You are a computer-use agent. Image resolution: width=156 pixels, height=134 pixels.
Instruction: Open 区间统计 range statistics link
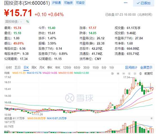pos(131,68)
